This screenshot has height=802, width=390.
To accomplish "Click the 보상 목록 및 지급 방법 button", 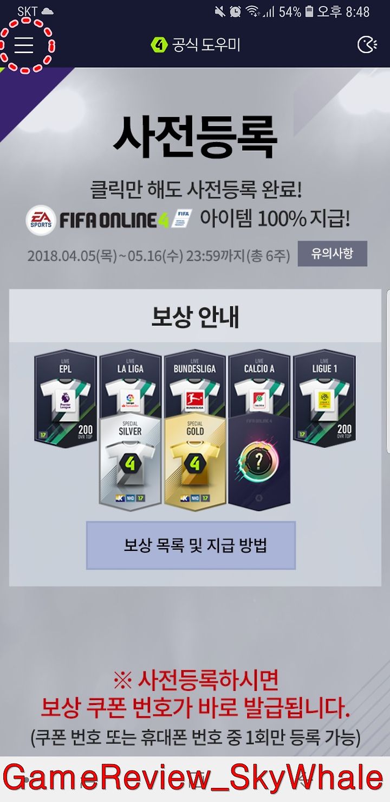I will pyautogui.click(x=191, y=546).
